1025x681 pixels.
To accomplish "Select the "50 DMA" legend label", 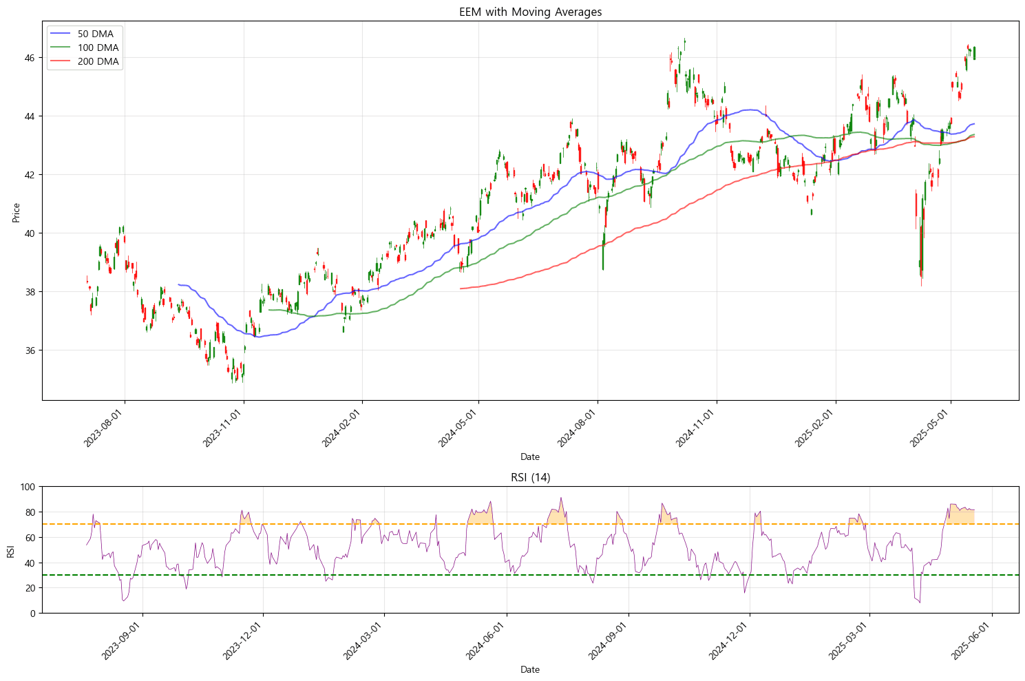I will tap(95, 34).
